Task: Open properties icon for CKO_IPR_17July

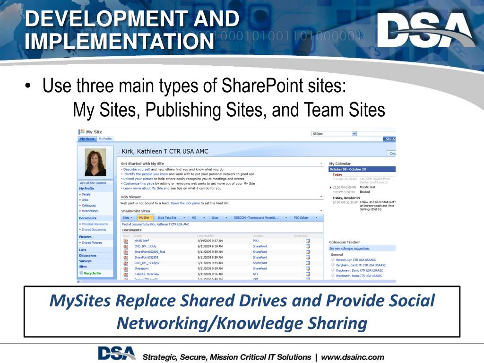Action: click(308, 246)
